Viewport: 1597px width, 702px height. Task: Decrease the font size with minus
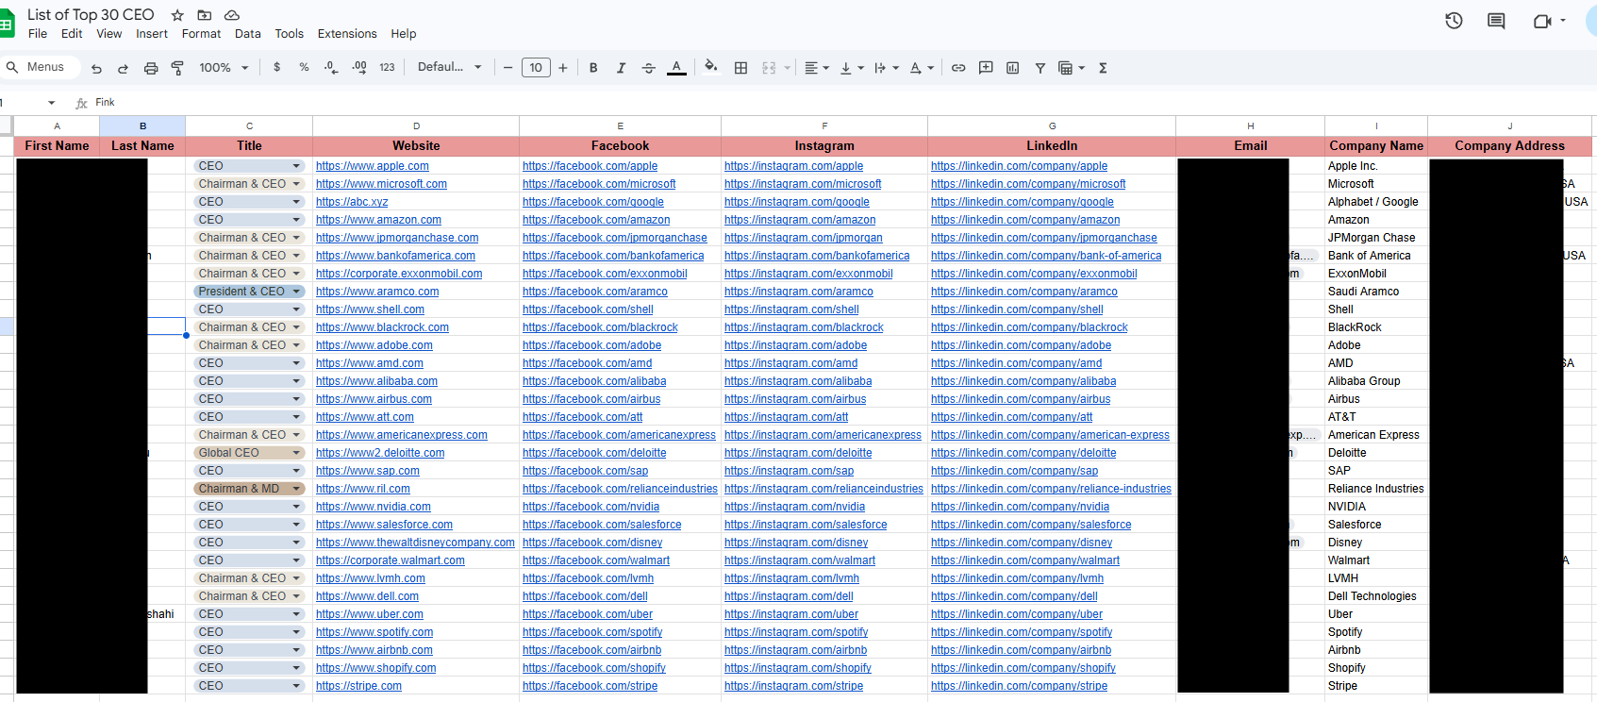coord(507,68)
